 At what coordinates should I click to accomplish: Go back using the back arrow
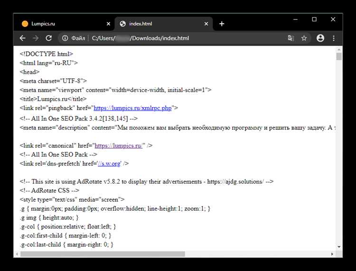22,38
